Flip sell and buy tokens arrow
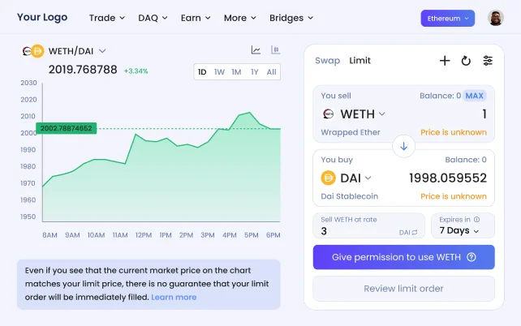The height and width of the screenshot is (326, 521). coord(403,147)
